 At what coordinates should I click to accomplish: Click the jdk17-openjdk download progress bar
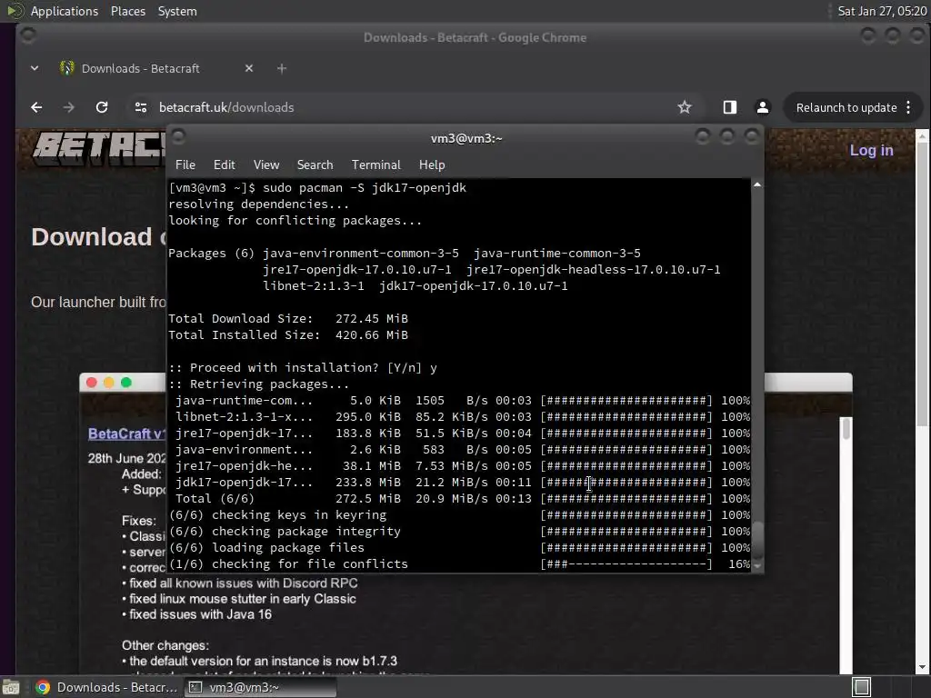coord(626,483)
